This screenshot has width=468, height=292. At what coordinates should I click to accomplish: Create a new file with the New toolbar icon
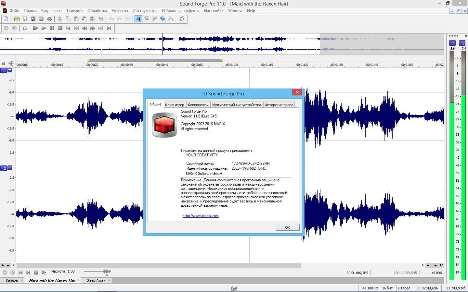pyautogui.click(x=6, y=19)
